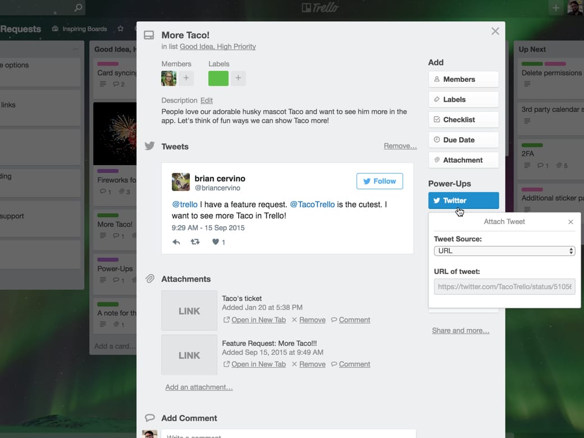Click the Add an attachment... link
Image resolution: width=584 pixels, height=438 pixels.
[x=198, y=387]
